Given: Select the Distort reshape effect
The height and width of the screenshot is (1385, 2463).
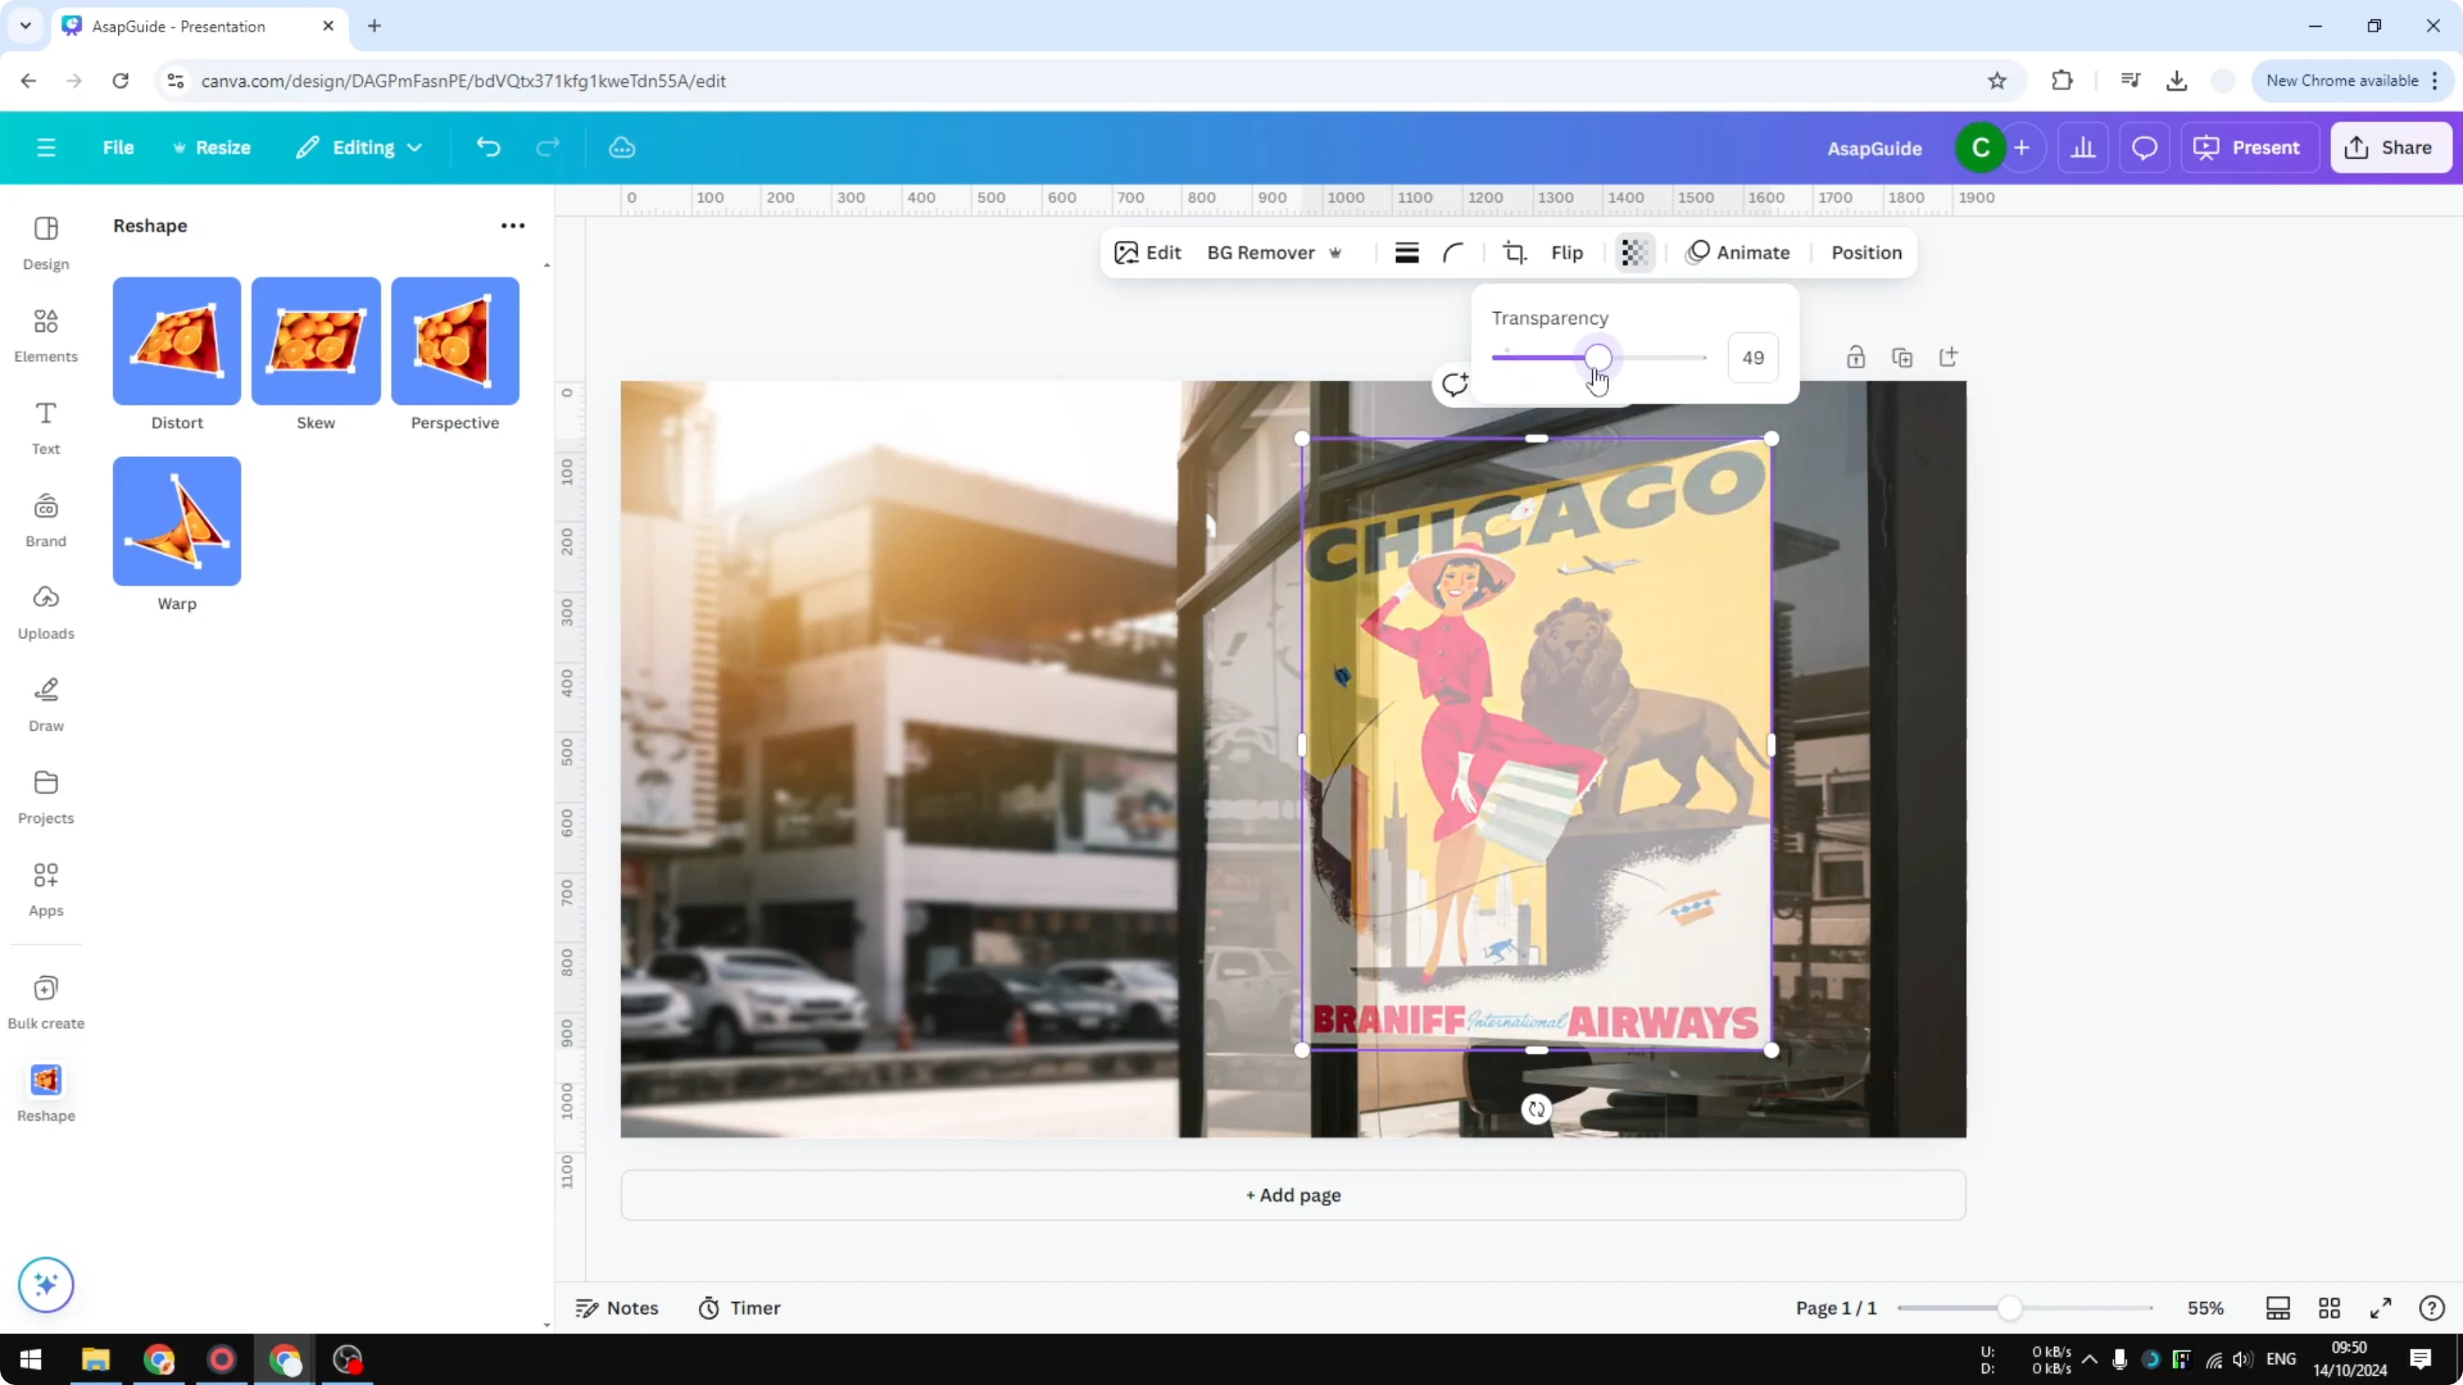Looking at the screenshot, I should pyautogui.click(x=176, y=341).
